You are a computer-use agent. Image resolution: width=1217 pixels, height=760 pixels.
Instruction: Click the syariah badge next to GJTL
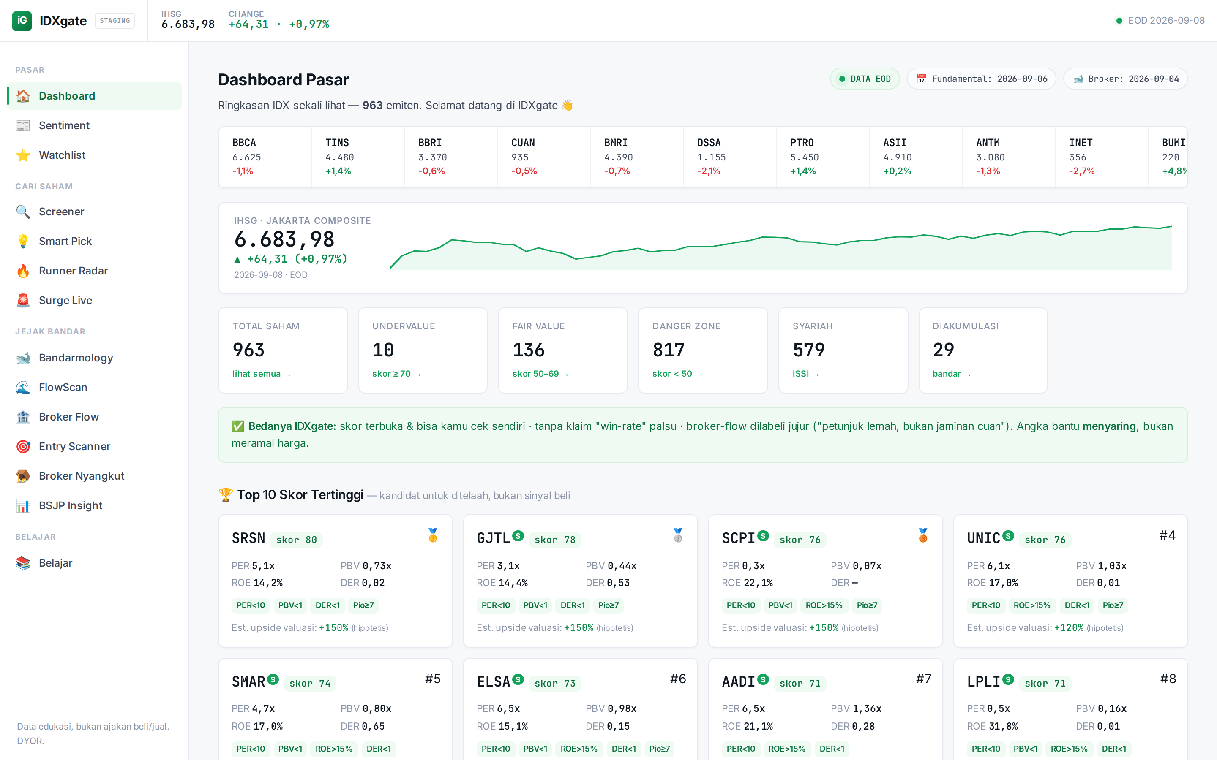(518, 536)
